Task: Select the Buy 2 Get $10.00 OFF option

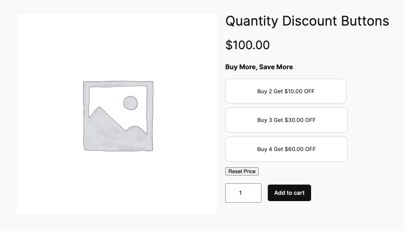Action: (285, 91)
